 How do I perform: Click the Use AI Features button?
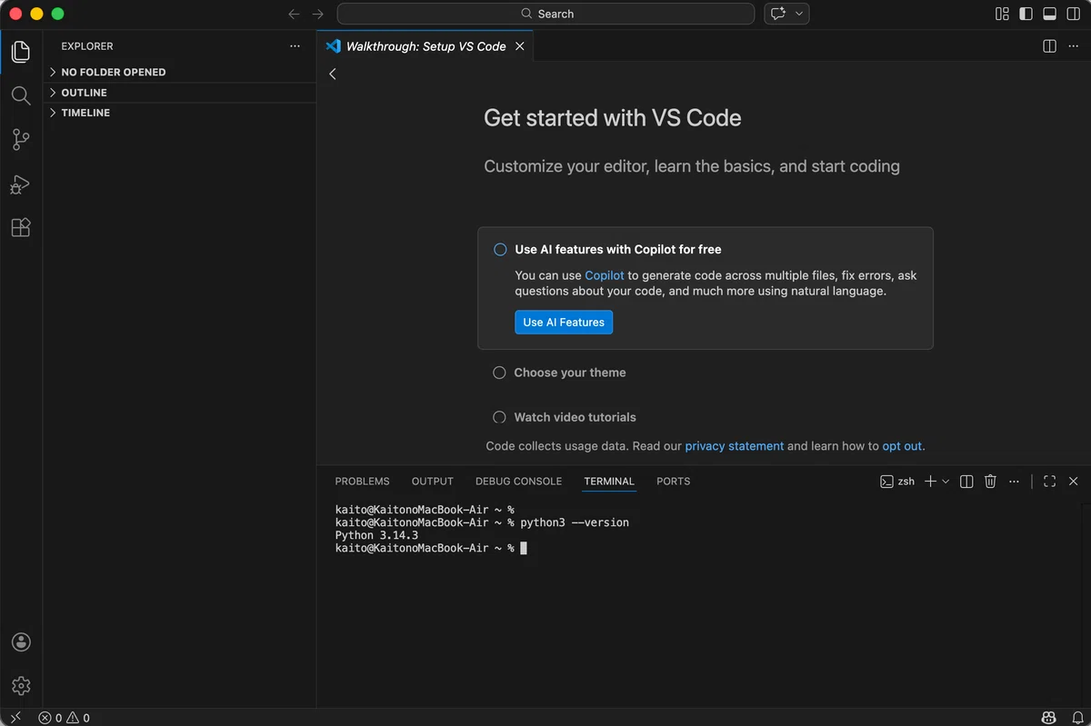564,323
